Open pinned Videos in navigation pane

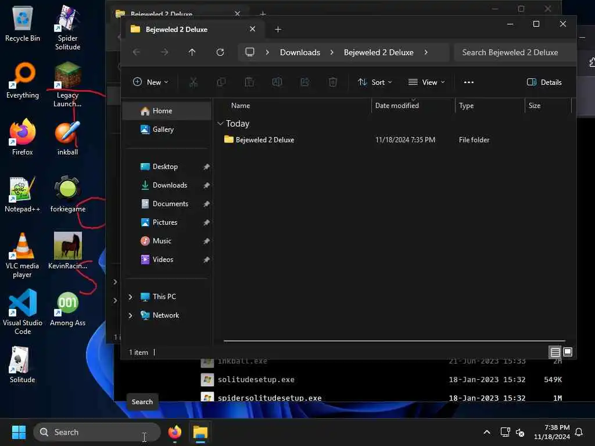[x=167, y=260]
